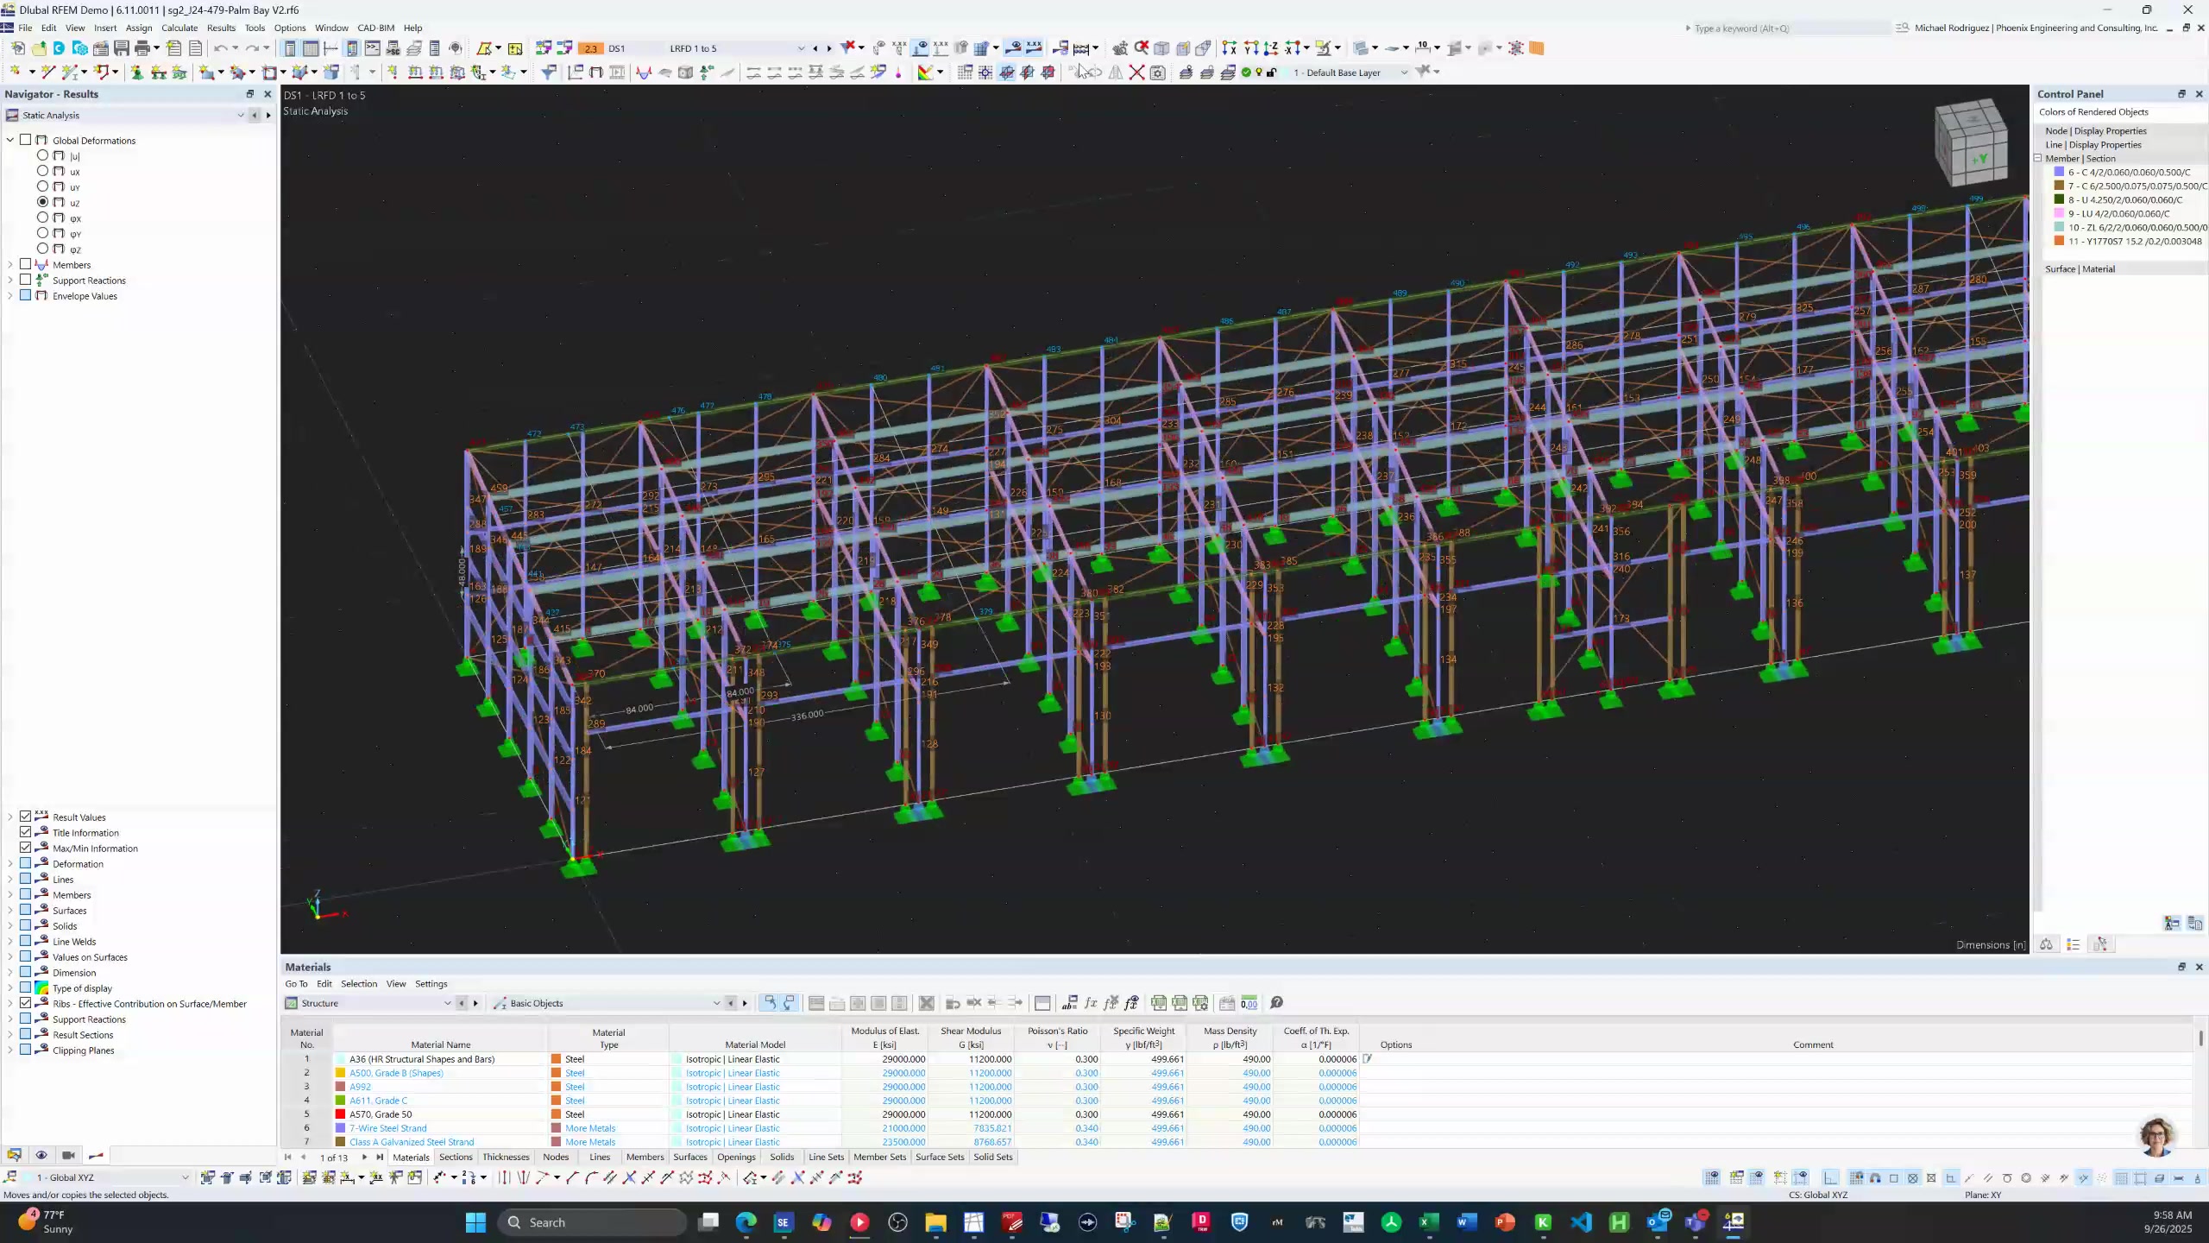Viewport: 2209px width, 1243px height.
Task: Toggle the Support Reactions results checkbox
Action: tap(26, 281)
